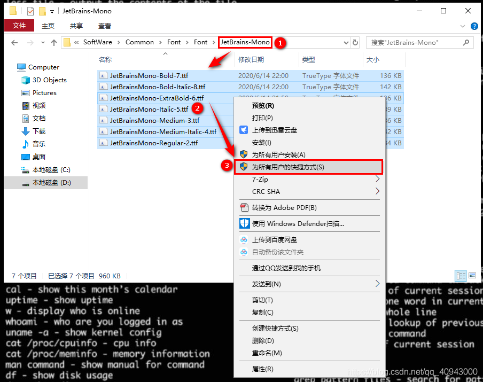
Task: Select SoftWare in the address path
Action: coord(98,42)
